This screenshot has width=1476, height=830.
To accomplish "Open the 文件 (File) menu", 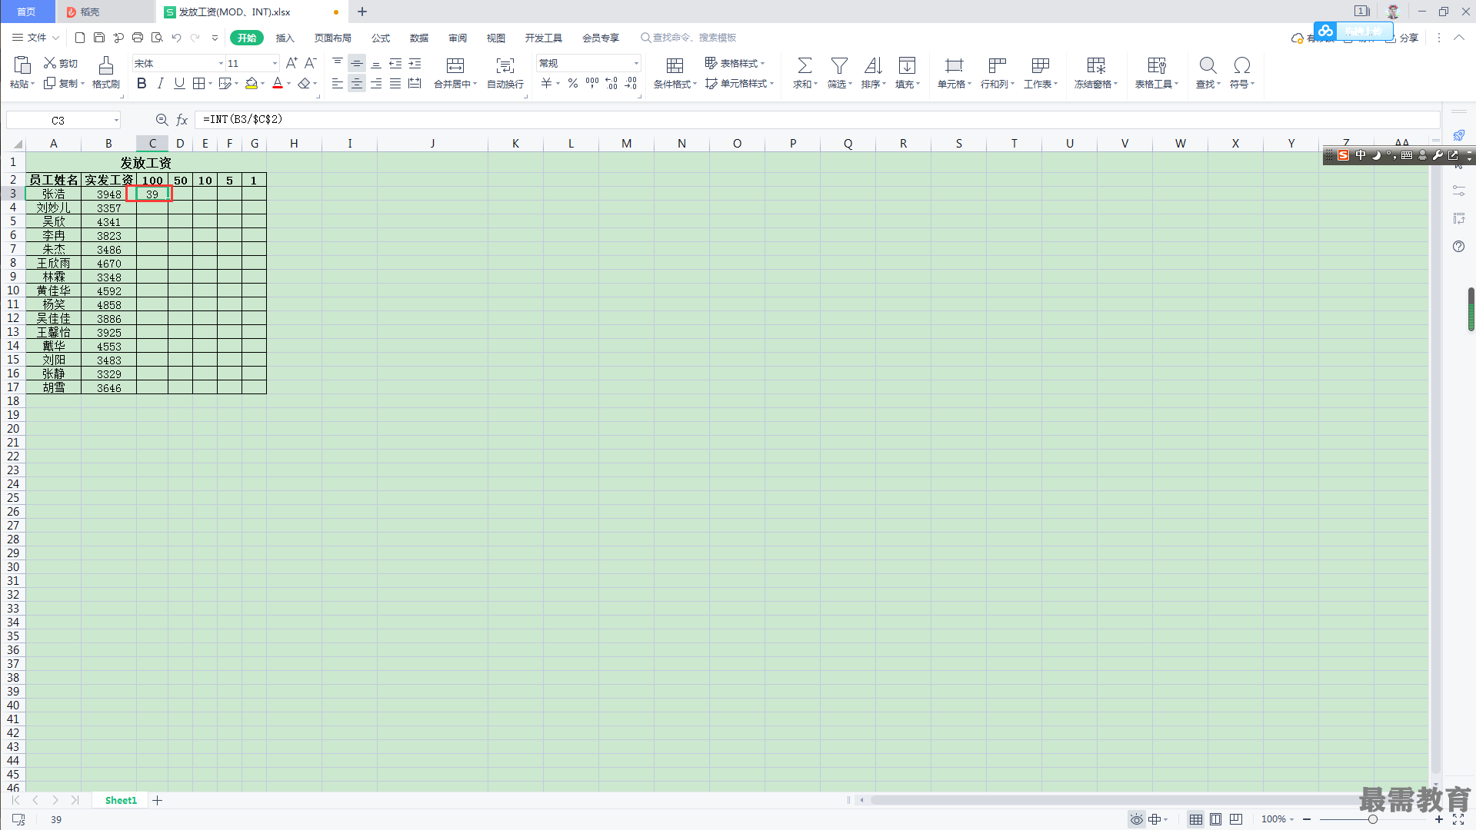I will click(35, 38).
